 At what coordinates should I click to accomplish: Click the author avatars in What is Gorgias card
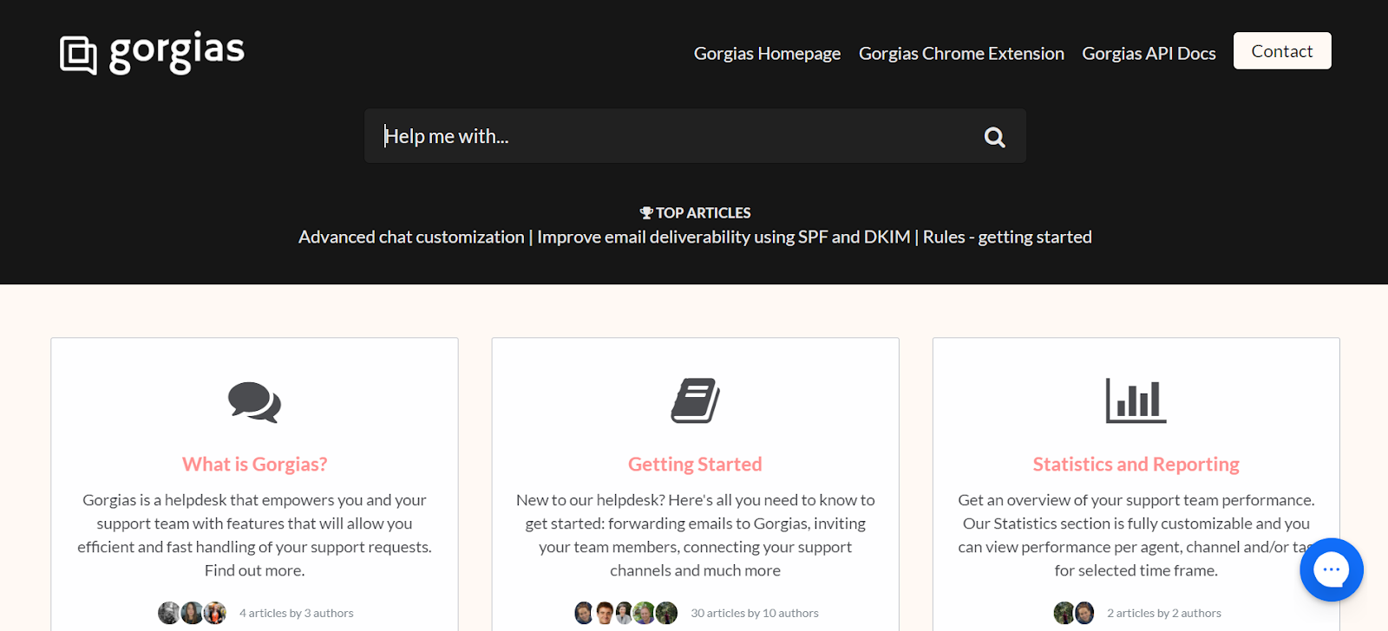(x=192, y=613)
